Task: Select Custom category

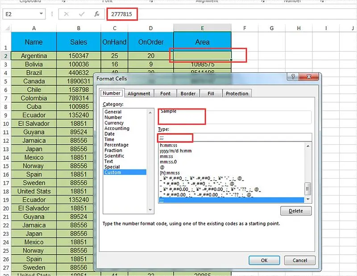Action: 125,172
